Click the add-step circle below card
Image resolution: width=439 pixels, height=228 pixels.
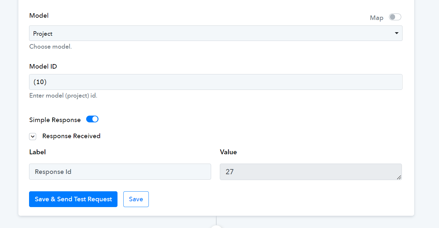pos(216,226)
